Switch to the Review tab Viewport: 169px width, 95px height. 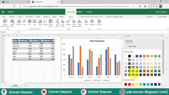coord(46,17)
